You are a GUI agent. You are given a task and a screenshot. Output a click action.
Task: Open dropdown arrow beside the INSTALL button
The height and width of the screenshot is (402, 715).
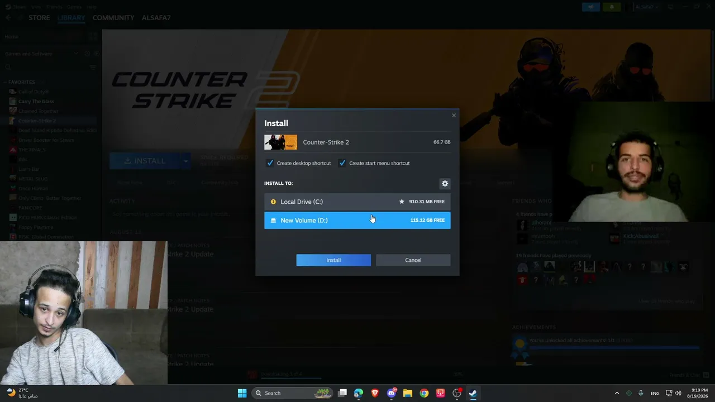point(185,161)
